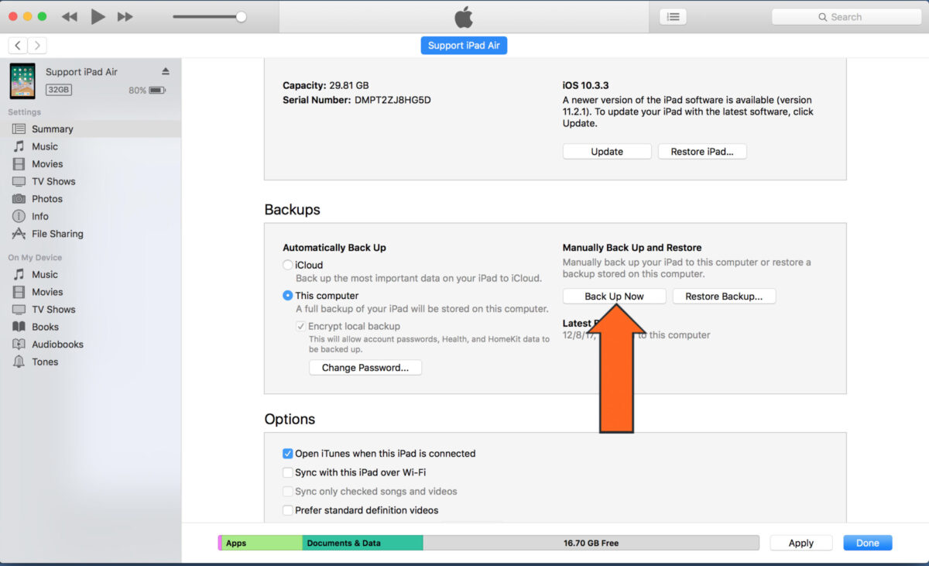Click the 32GB capacity badge
This screenshot has width=929, height=566.
pyautogui.click(x=59, y=90)
